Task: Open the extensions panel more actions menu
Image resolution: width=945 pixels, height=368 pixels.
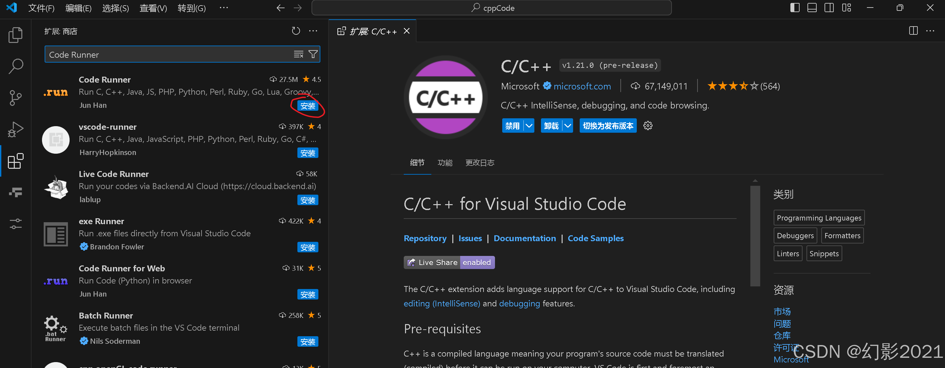Action: click(313, 31)
